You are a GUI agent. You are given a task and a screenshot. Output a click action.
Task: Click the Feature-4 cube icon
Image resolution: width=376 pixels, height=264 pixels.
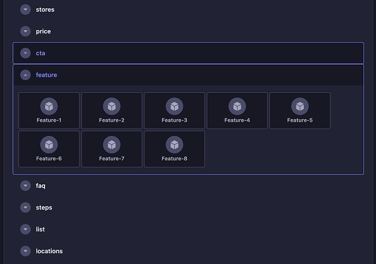pyautogui.click(x=237, y=106)
